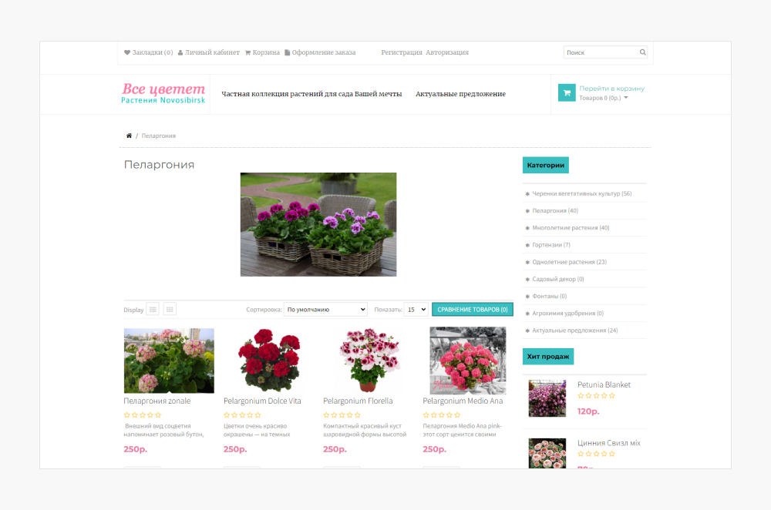This screenshot has height=510, width=771.
Task: Click star rating under Petunia Blanket
Action: tap(597, 395)
